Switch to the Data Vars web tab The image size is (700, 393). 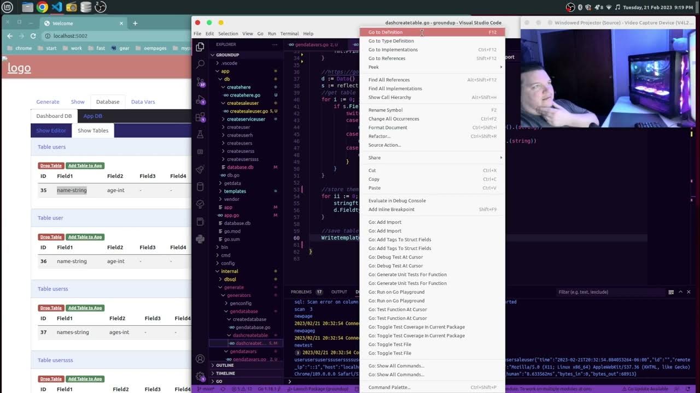pyautogui.click(x=143, y=102)
